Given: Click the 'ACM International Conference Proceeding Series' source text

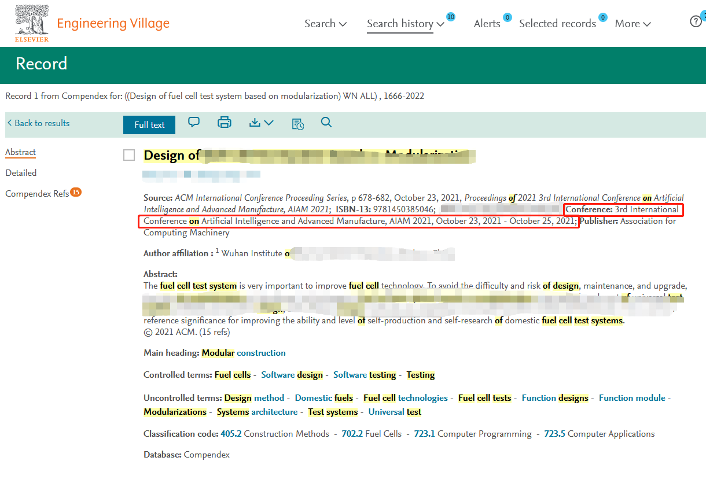Looking at the screenshot, I should (262, 197).
